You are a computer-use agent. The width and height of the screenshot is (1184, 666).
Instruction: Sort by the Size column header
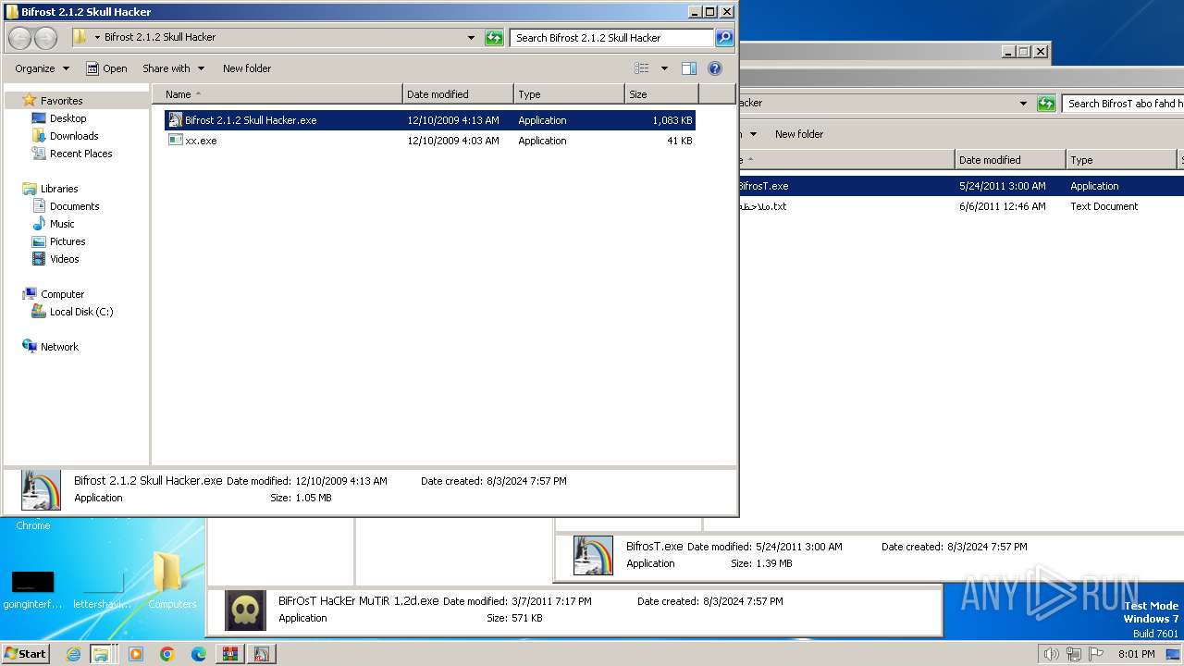(x=661, y=94)
